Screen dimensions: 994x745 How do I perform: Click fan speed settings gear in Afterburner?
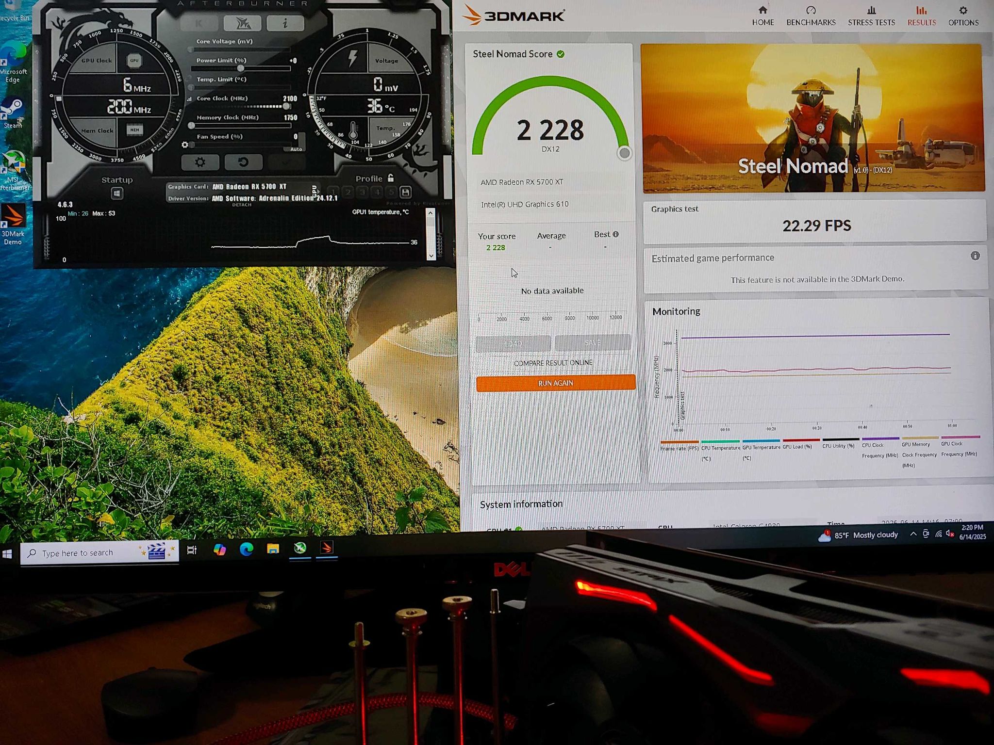(x=184, y=145)
